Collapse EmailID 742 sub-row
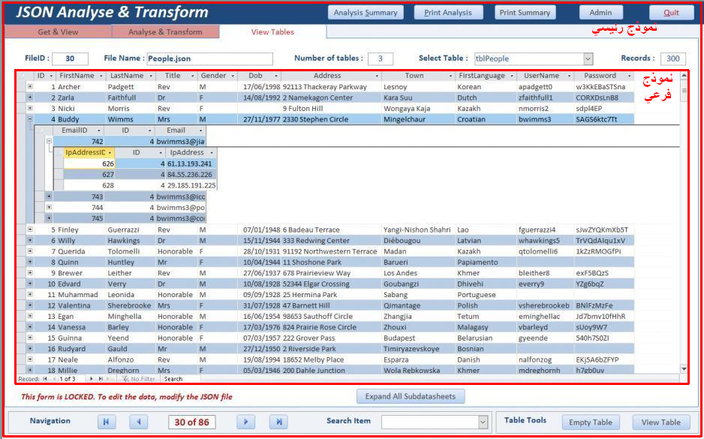 click(49, 141)
